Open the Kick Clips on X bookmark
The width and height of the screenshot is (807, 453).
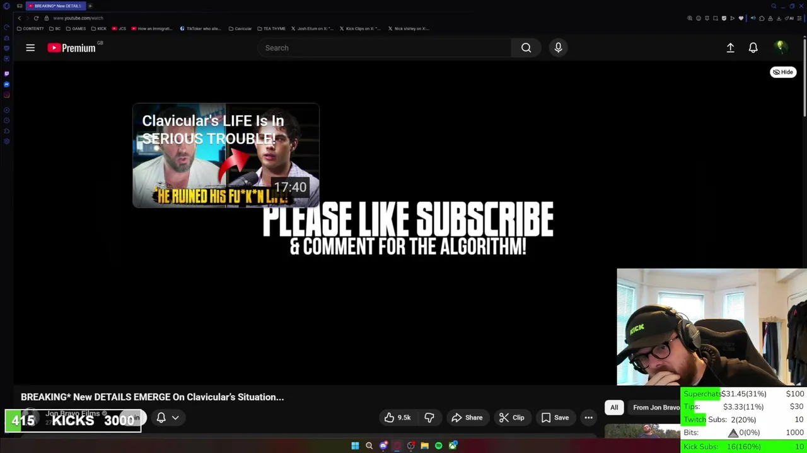pyautogui.click(x=361, y=28)
